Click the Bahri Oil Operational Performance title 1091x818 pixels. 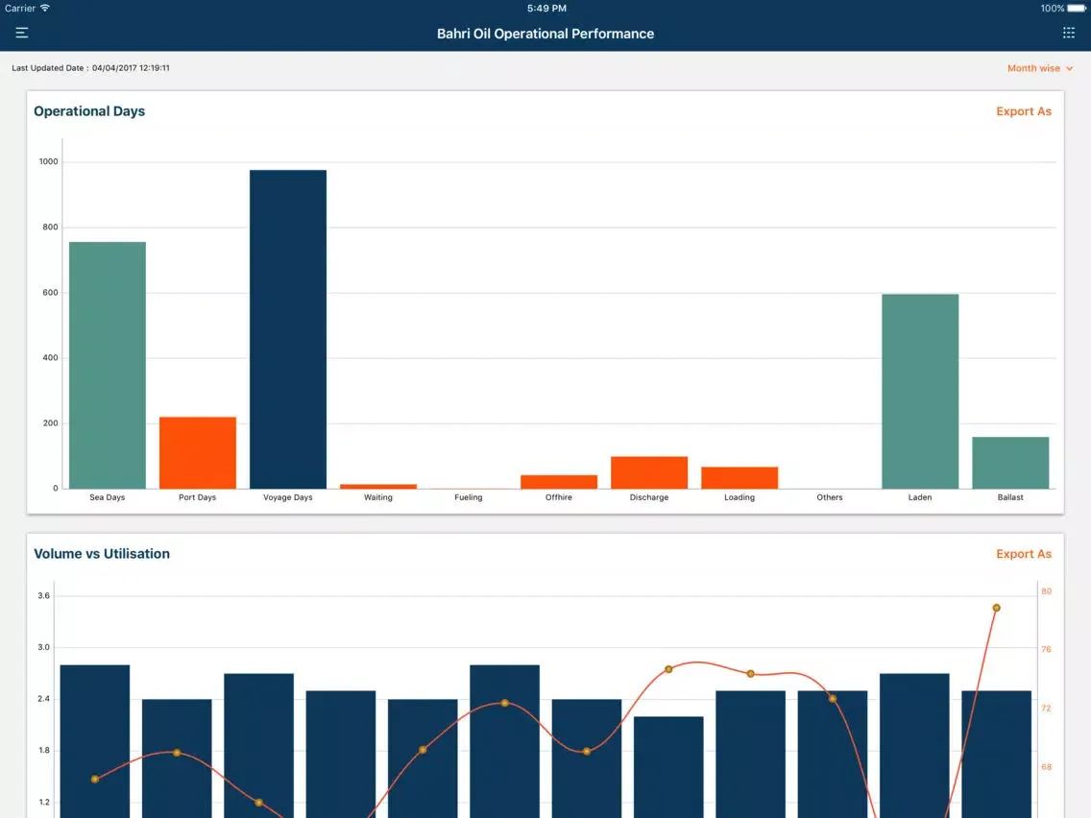coord(545,34)
